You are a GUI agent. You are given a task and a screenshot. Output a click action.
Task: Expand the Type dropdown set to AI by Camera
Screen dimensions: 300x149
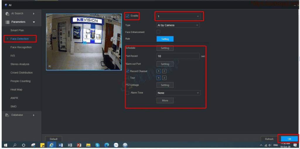click(178, 25)
